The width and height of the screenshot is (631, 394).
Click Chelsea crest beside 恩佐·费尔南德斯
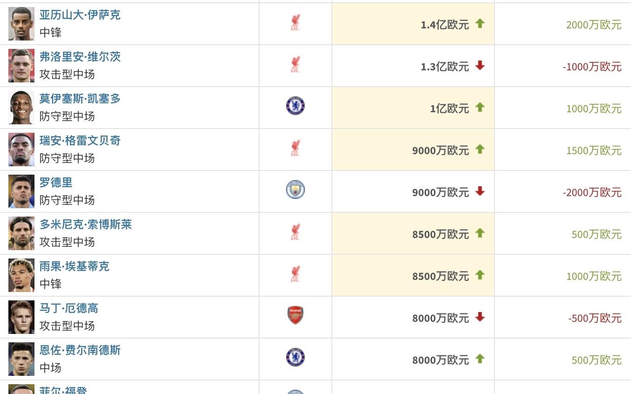coord(295,357)
